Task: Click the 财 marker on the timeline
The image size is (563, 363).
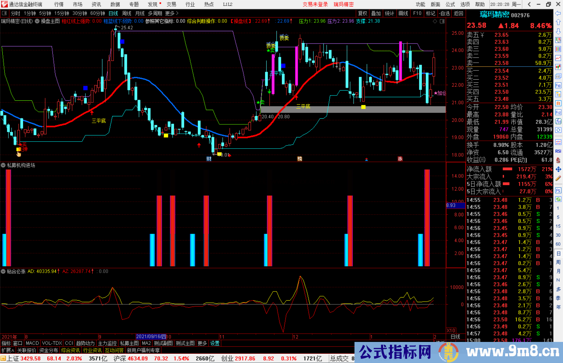Action: coord(209,159)
